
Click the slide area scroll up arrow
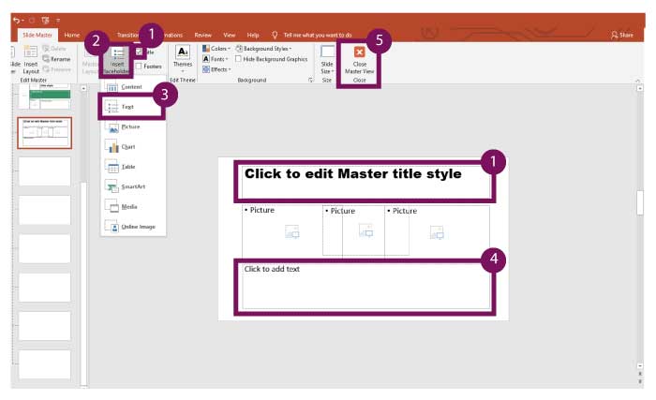[x=640, y=89]
